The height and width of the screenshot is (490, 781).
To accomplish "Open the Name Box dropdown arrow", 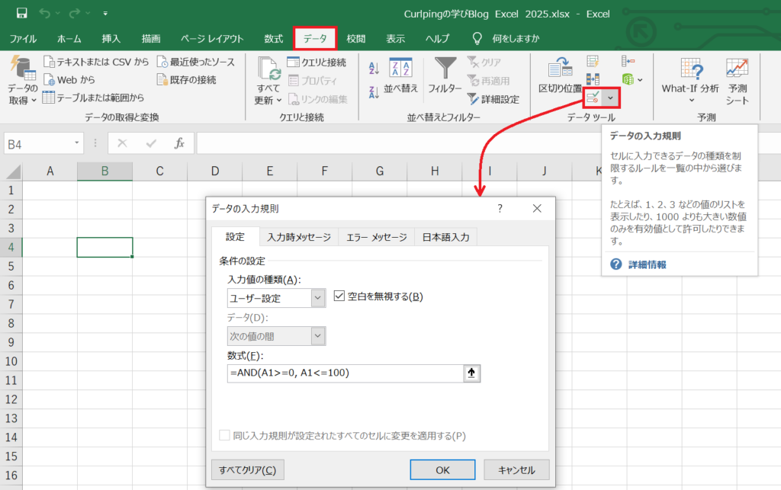I will 78,143.
